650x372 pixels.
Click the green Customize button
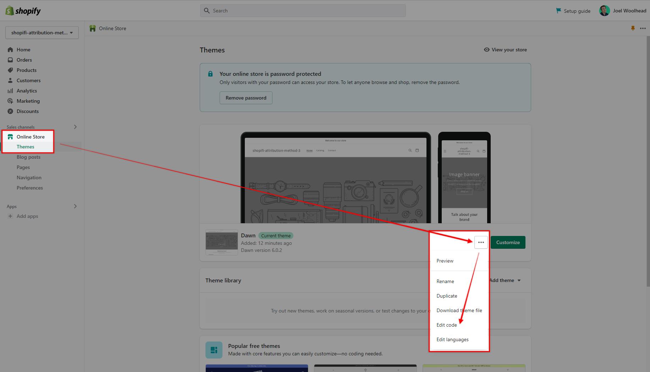tap(508, 242)
